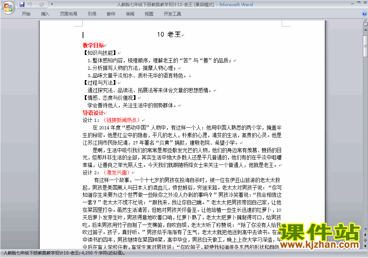Image resolution: width=368 pixels, height=258 pixels.
Task: Switch to the 页面布局 tab
Action: click(69, 14)
